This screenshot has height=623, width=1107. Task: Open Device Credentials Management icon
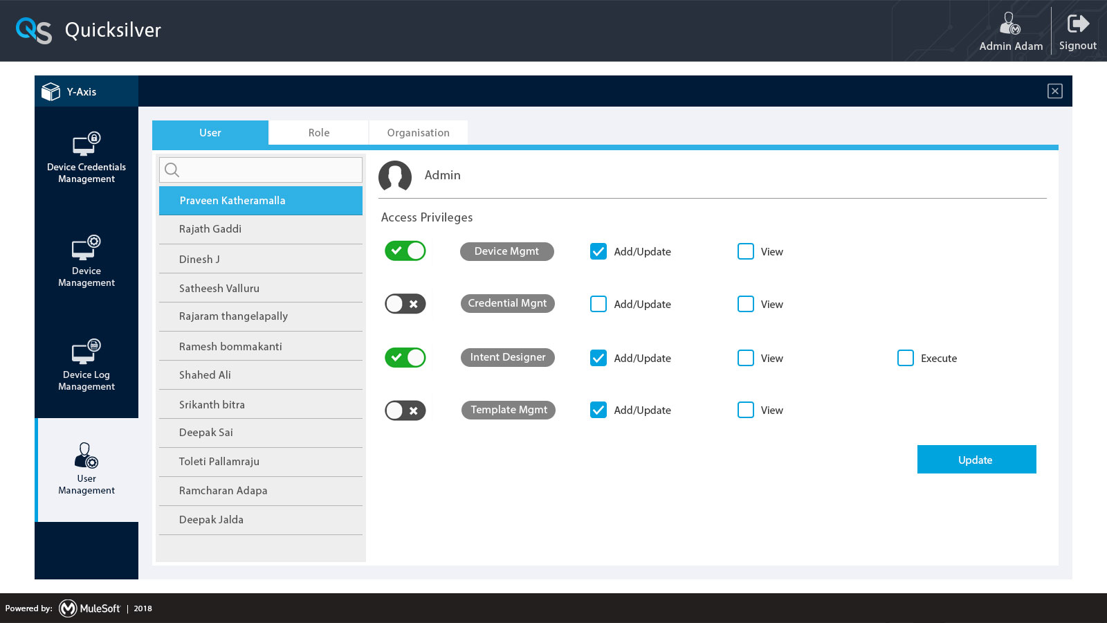pos(86,144)
